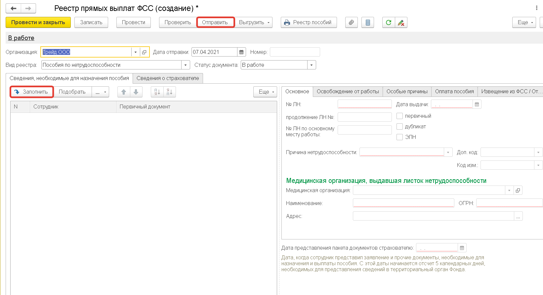Sort list ascending with the A-Я icon
Screen dimensions: 543x295
coord(157,92)
